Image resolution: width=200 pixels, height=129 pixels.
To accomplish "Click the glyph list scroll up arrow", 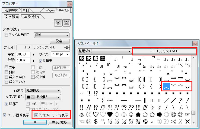I will pyautogui.click(x=193, y=57).
